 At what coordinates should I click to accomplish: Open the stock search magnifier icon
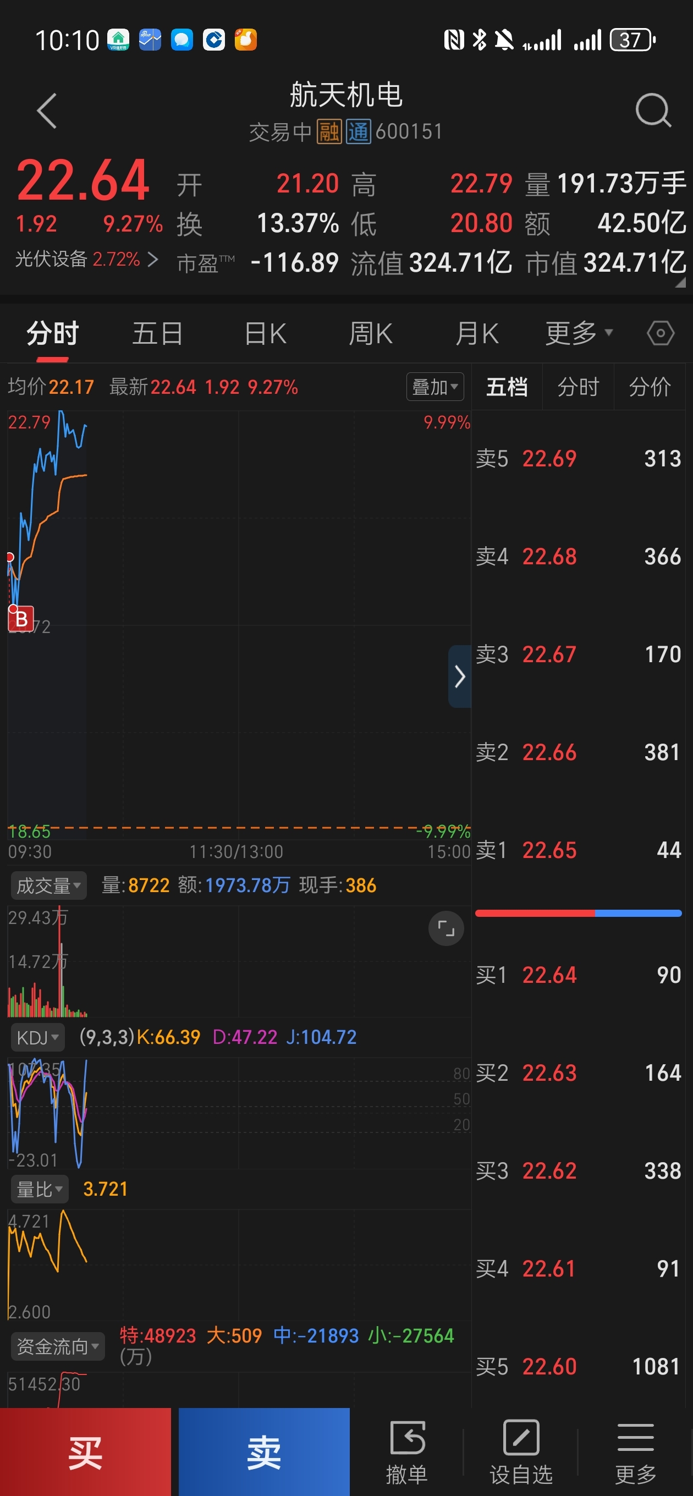click(x=653, y=110)
